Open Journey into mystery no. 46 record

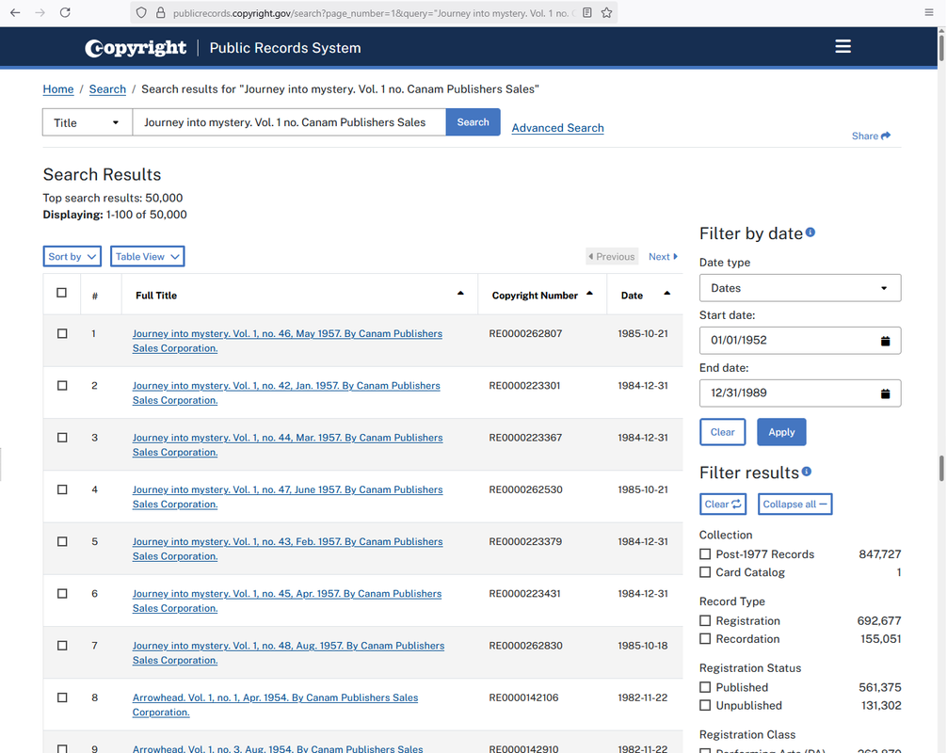tap(287, 341)
